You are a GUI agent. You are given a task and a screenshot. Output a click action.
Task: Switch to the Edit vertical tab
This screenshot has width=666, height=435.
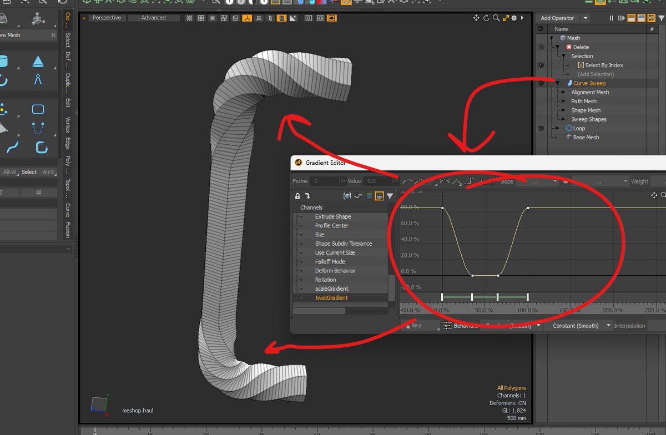pyautogui.click(x=68, y=103)
